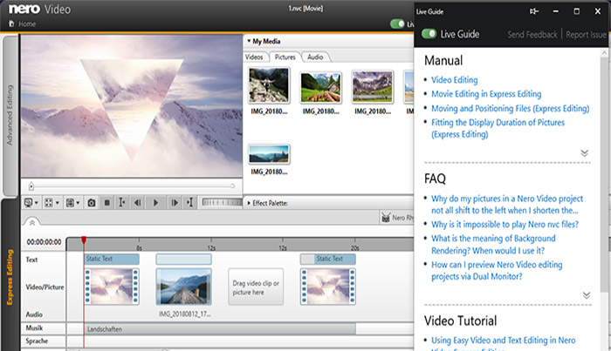611x351 pixels.
Task: Select the last Static Text clip on timeline
Action: click(x=327, y=259)
